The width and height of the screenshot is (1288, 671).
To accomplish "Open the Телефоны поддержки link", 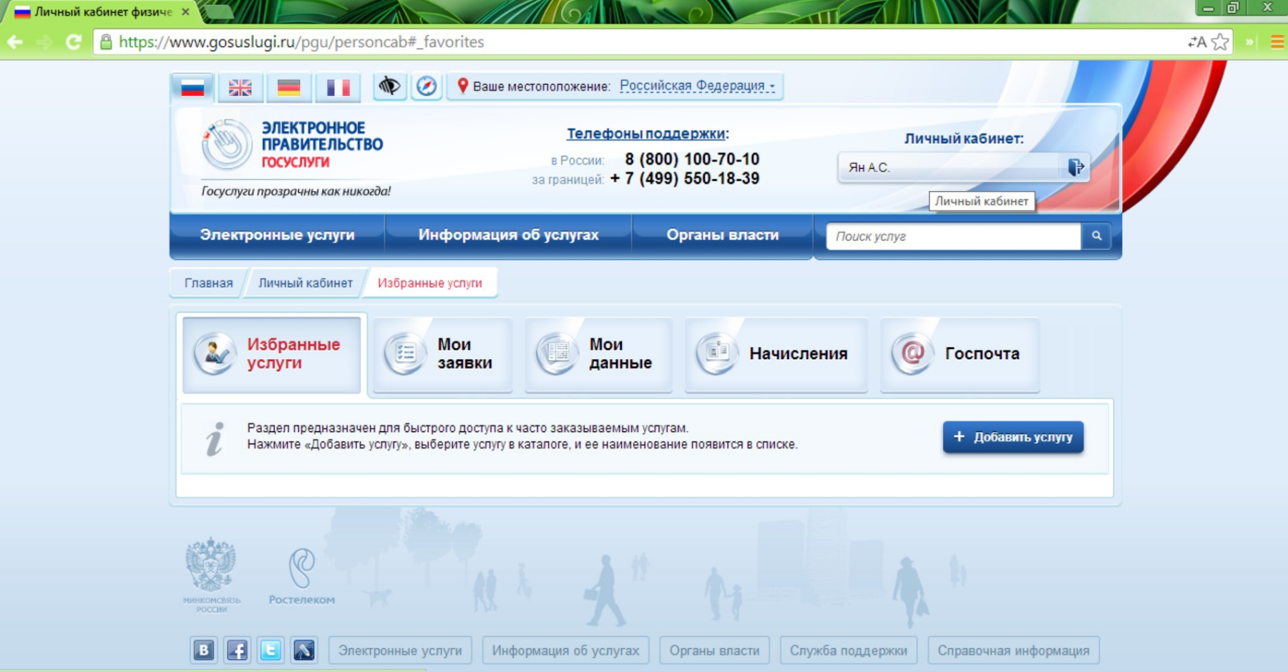I will [x=645, y=134].
